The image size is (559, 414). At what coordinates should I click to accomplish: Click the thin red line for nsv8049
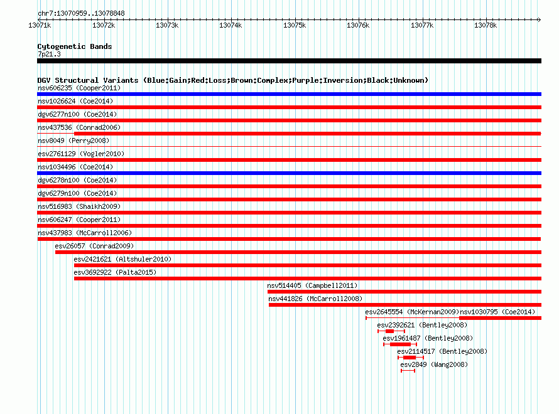click(x=289, y=146)
